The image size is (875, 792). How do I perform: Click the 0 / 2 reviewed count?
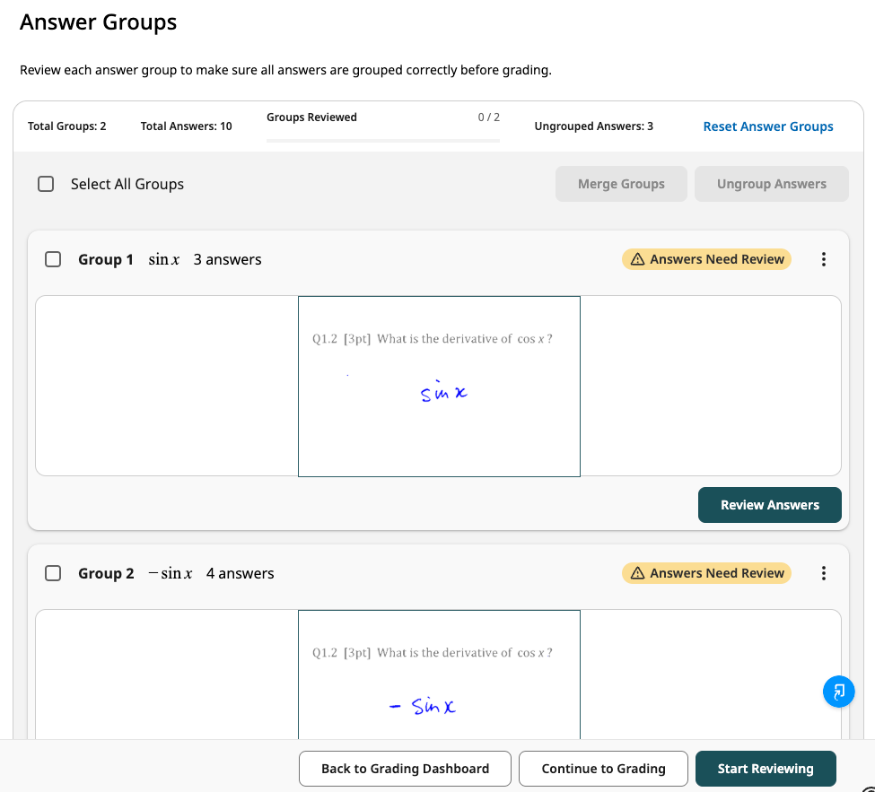pyautogui.click(x=489, y=117)
